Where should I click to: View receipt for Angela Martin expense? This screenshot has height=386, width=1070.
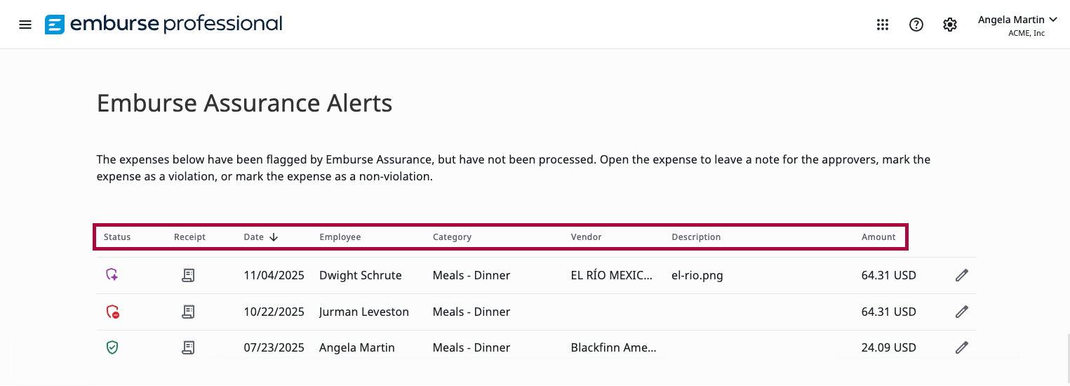(188, 347)
